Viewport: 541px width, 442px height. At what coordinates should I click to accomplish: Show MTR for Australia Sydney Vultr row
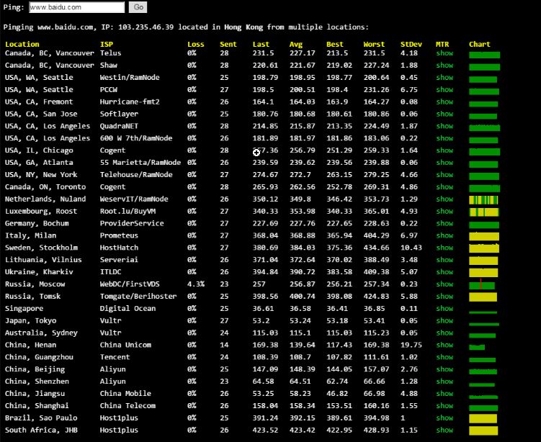tap(444, 333)
